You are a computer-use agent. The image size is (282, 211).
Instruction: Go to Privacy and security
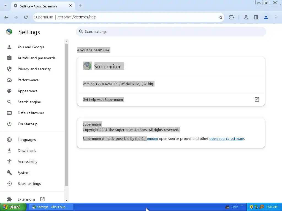[x=34, y=69]
